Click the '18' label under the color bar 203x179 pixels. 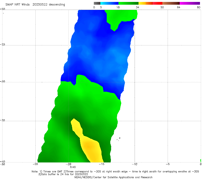[118, 7]
